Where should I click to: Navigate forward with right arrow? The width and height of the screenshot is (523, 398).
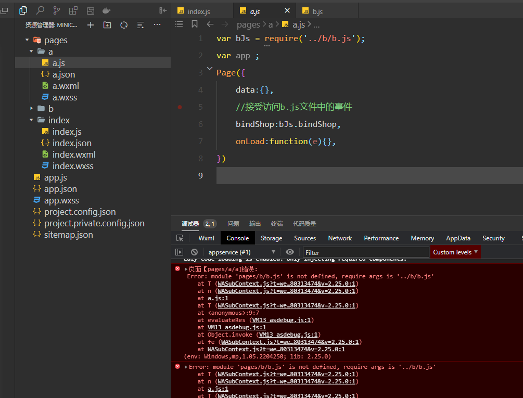225,24
